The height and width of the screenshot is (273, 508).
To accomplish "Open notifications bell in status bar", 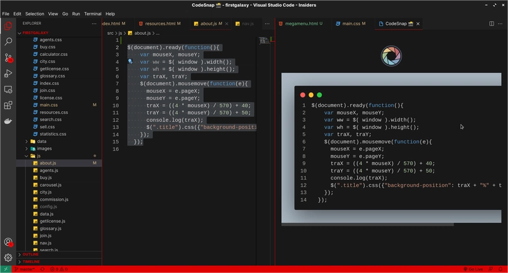I will point(500,269).
